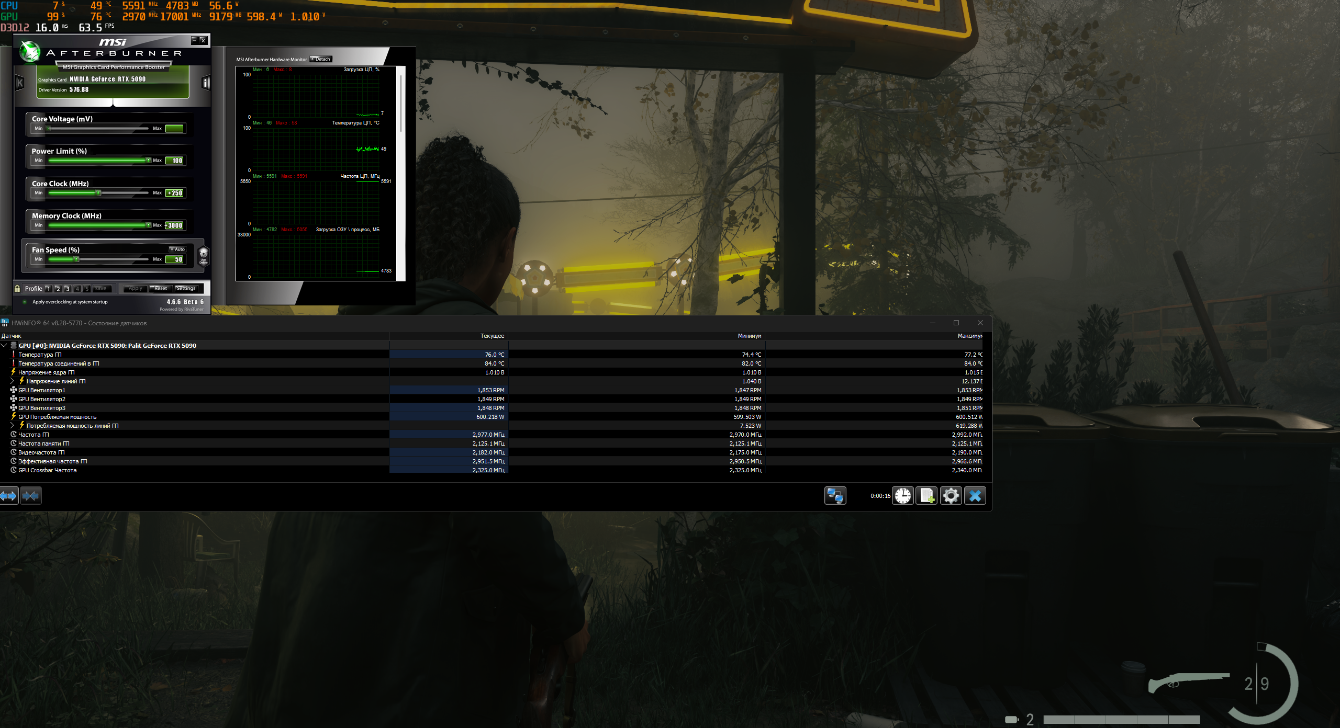Select Afterburner profile slot 1

click(x=48, y=288)
